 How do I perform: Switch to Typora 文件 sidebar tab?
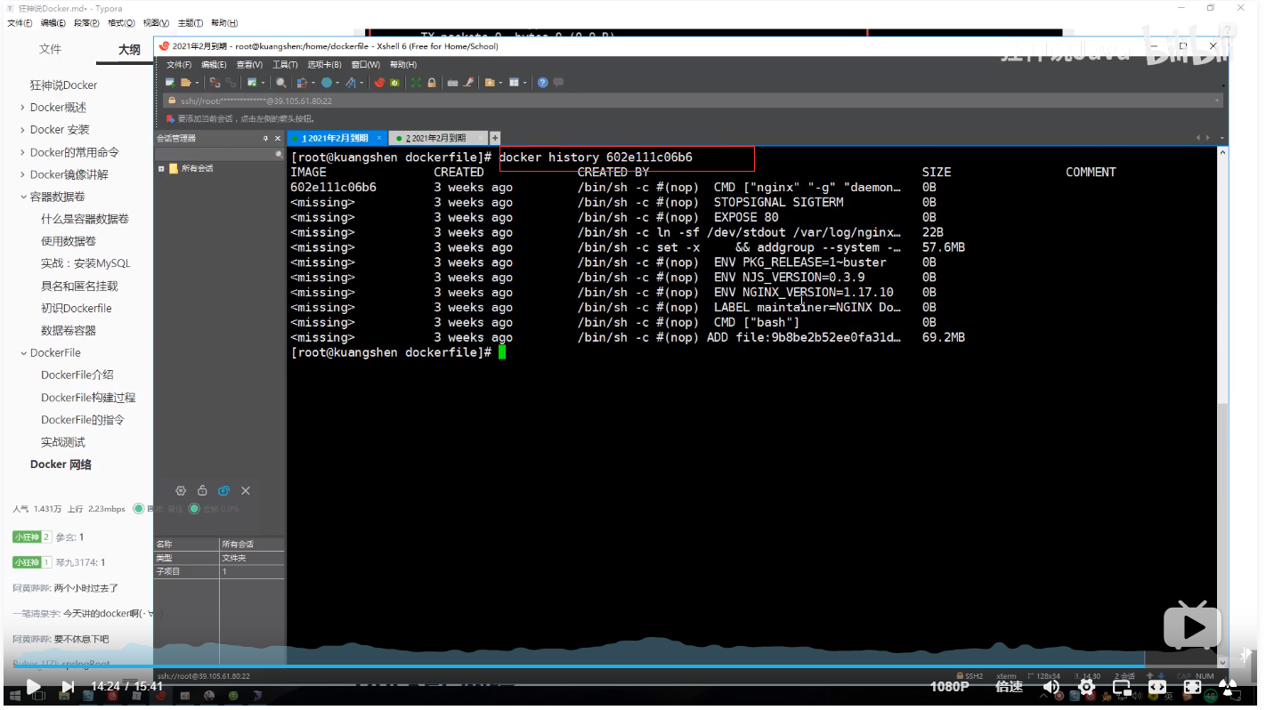(50, 50)
